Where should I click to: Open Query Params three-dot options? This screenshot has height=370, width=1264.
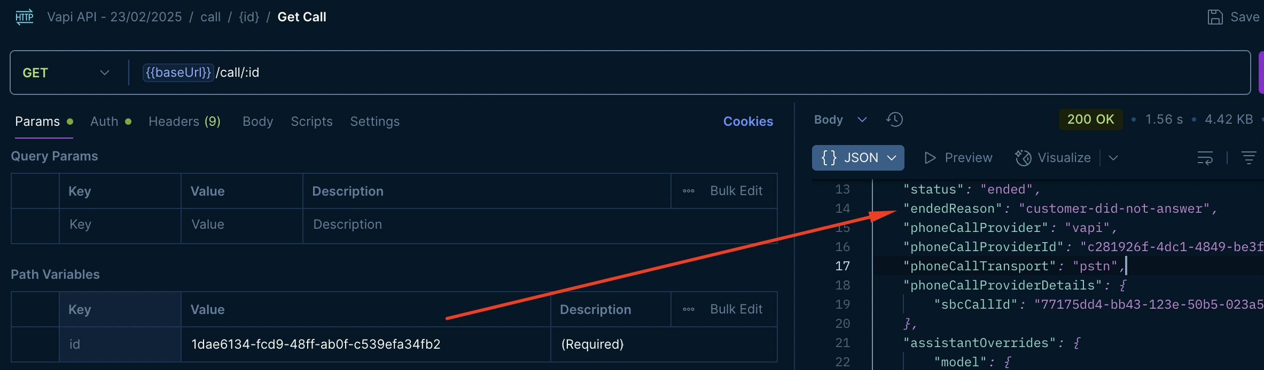(689, 191)
